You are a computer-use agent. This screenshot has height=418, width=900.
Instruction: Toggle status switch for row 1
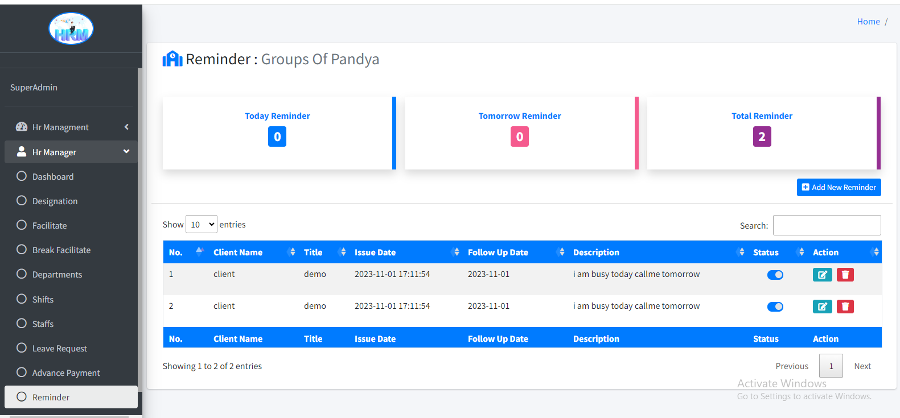[775, 275]
